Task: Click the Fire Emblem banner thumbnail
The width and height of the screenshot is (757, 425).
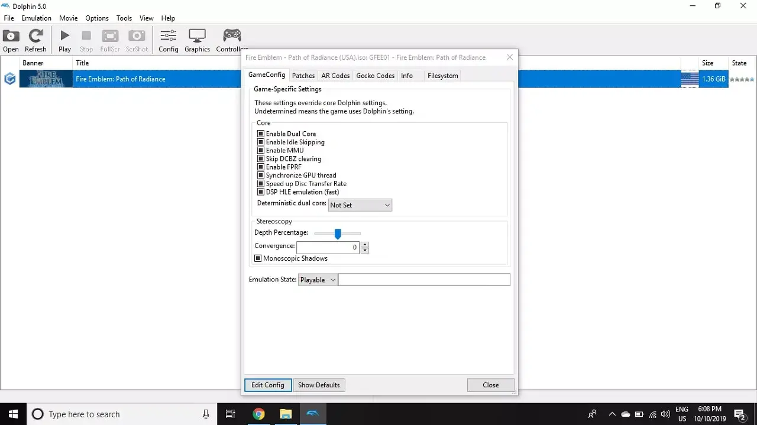Action: 46,79
